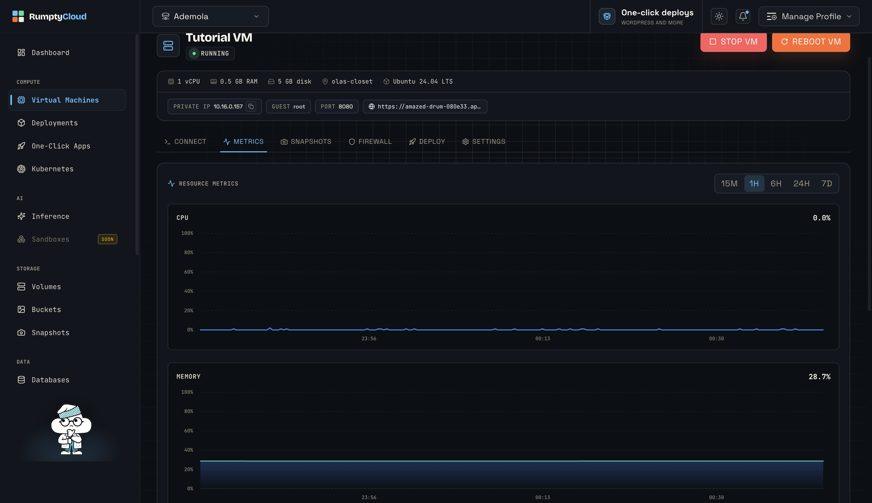The image size is (872, 503).
Task: Open the Manage Profile dropdown
Action: point(809,16)
